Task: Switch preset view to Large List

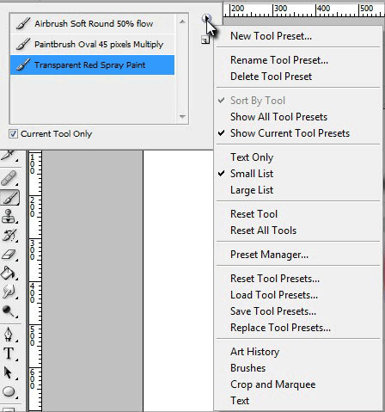Action: (252, 190)
